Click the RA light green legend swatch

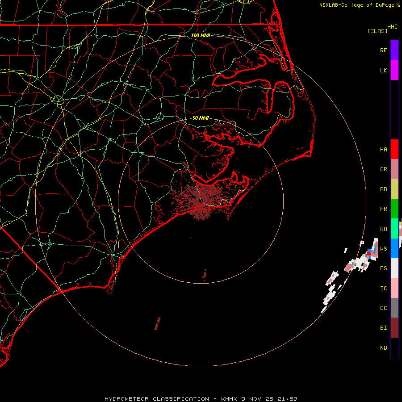pyautogui.click(x=394, y=229)
